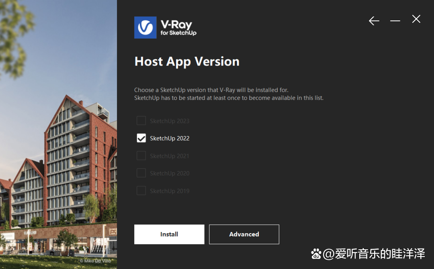Click the Host App Version heading
The width and height of the screenshot is (434, 269).
(187, 62)
